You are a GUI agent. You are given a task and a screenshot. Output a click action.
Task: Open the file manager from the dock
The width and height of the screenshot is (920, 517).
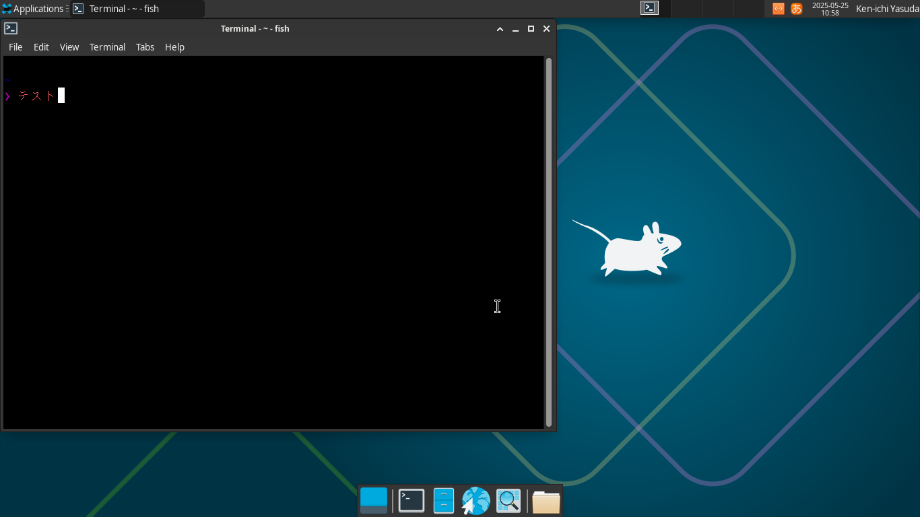point(443,500)
